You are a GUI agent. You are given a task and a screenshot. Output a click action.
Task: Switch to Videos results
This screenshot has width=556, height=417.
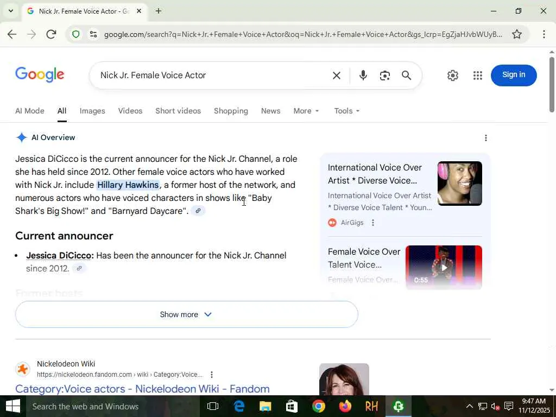(x=130, y=111)
